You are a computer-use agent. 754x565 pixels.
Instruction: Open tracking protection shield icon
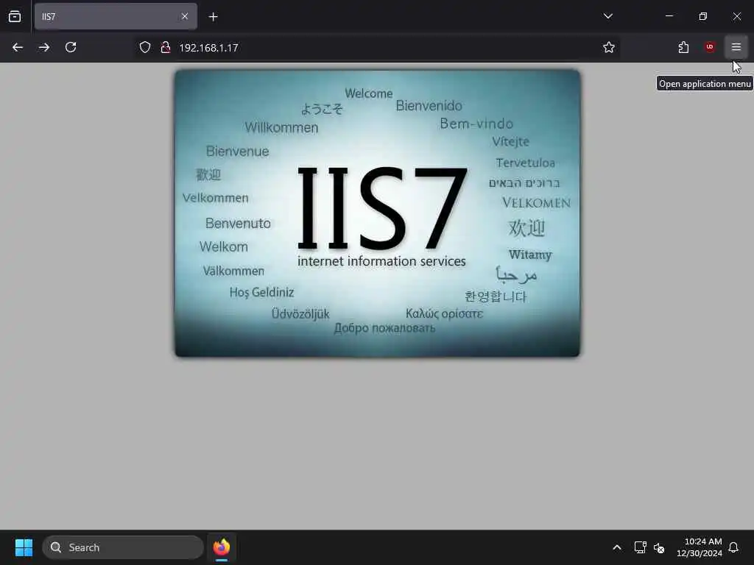point(145,47)
